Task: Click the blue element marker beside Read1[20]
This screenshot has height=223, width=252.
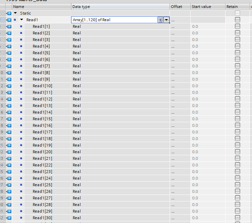Action: tap(21, 151)
